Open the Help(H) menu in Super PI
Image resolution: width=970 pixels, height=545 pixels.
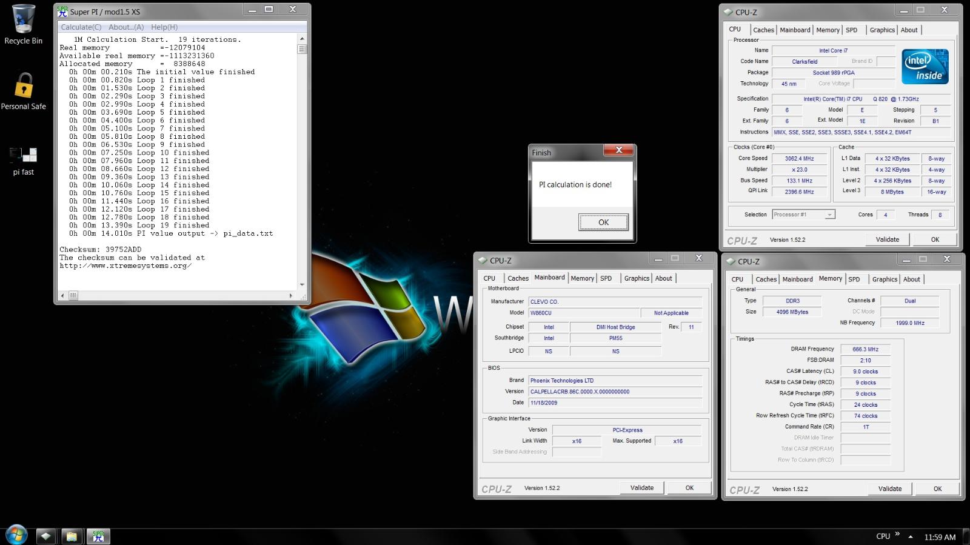(x=164, y=27)
